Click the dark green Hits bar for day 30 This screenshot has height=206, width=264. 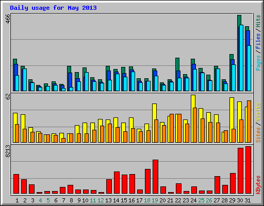pyautogui.click(x=239, y=21)
